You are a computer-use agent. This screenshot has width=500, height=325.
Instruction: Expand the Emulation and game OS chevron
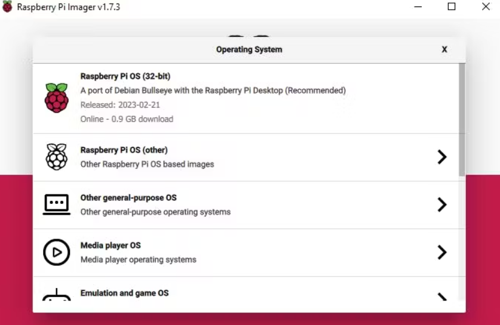tap(442, 296)
